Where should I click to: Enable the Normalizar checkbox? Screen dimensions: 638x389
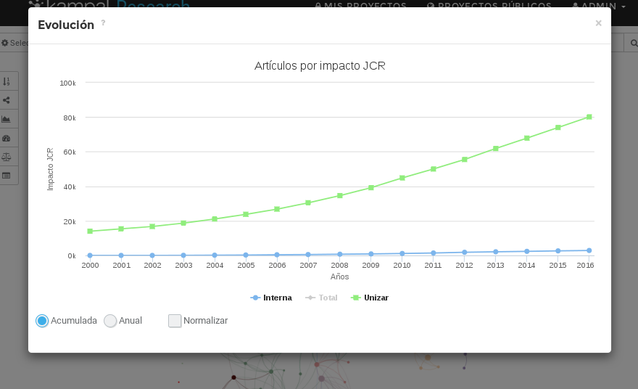175,321
